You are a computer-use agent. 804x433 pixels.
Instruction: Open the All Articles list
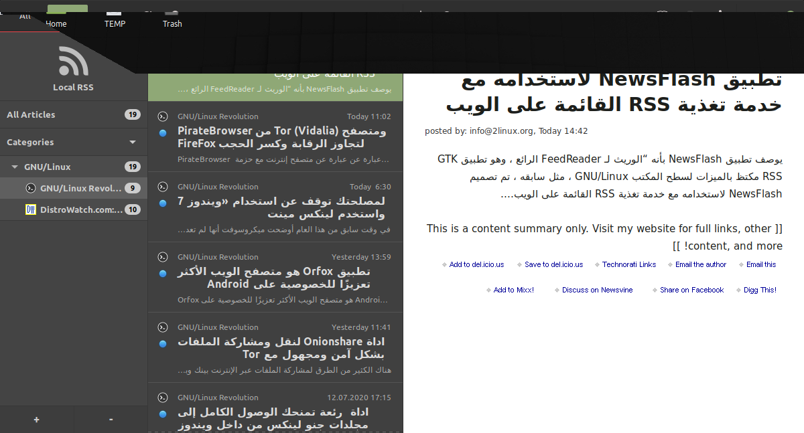(74, 114)
